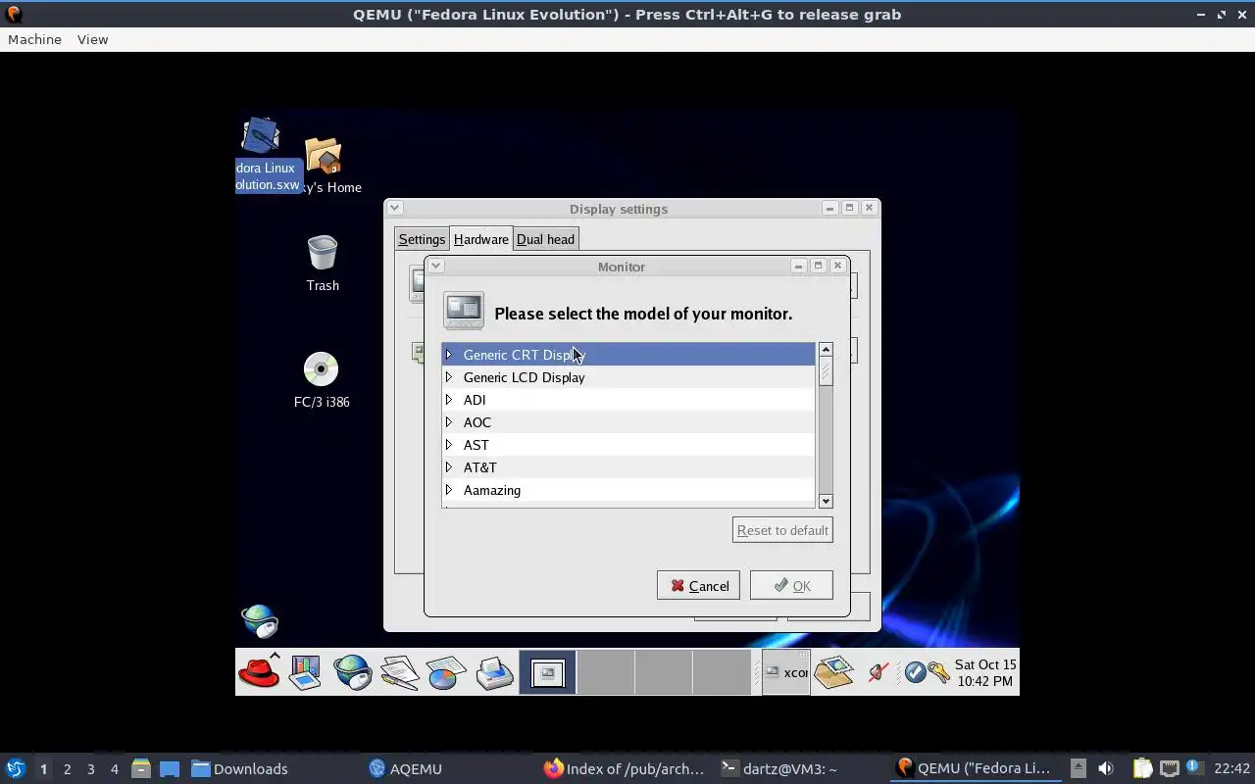Expand the Generic CRT Display node

tap(449, 354)
